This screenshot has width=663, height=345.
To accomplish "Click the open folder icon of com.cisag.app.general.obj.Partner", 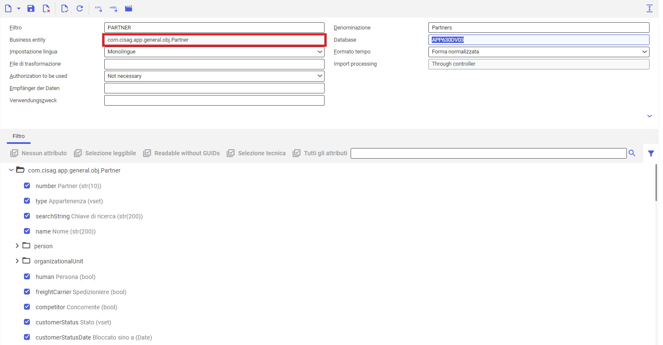I will pos(20,170).
